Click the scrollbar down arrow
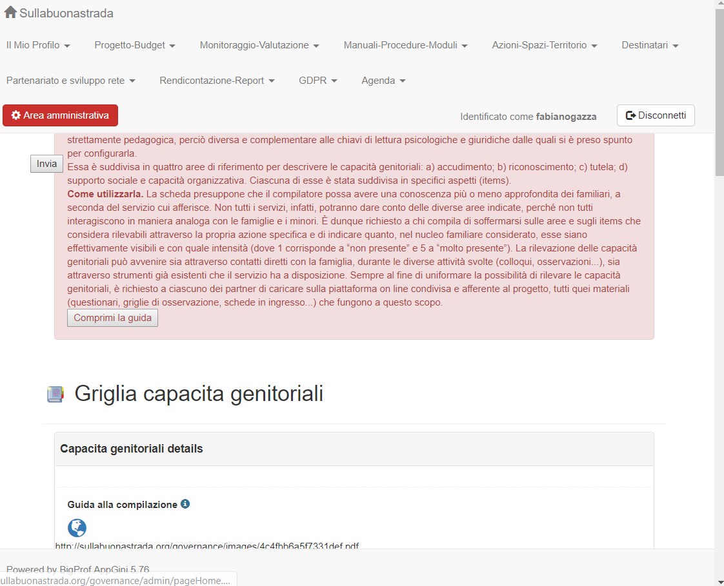Viewport: 724px width, 586px height. coord(720,582)
